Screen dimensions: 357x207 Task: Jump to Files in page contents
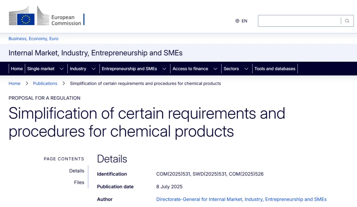(x=79, y=182)
